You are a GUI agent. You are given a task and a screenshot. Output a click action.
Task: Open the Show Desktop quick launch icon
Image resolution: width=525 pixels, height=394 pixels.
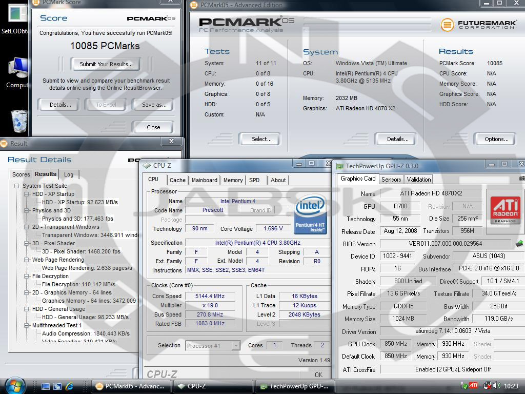(46, 386)
